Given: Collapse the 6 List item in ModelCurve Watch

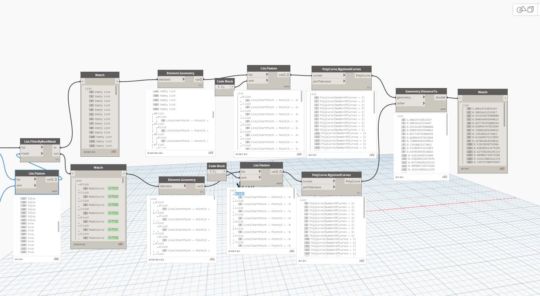Looking at the screenshot, I should pos(78,234).
